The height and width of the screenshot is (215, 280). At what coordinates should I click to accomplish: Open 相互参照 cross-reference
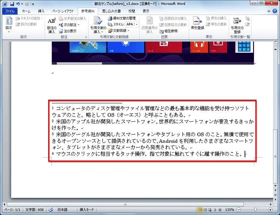(168, 31)
